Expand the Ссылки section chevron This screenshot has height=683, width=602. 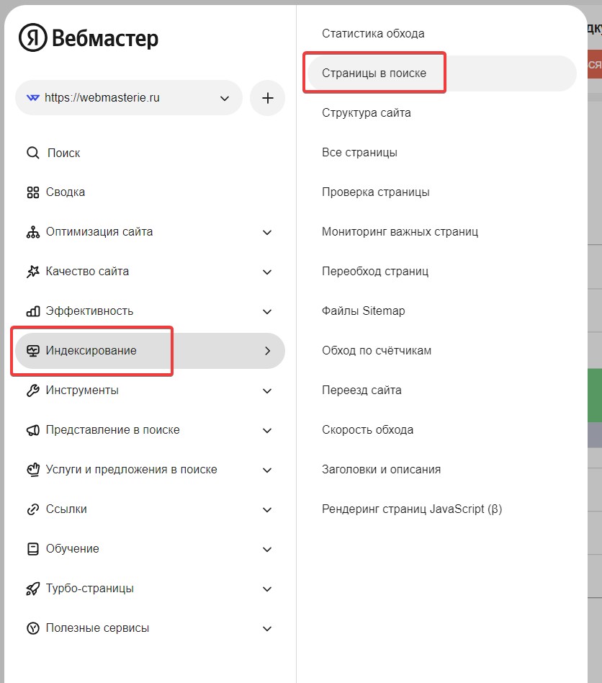click(x=267, y=509)
